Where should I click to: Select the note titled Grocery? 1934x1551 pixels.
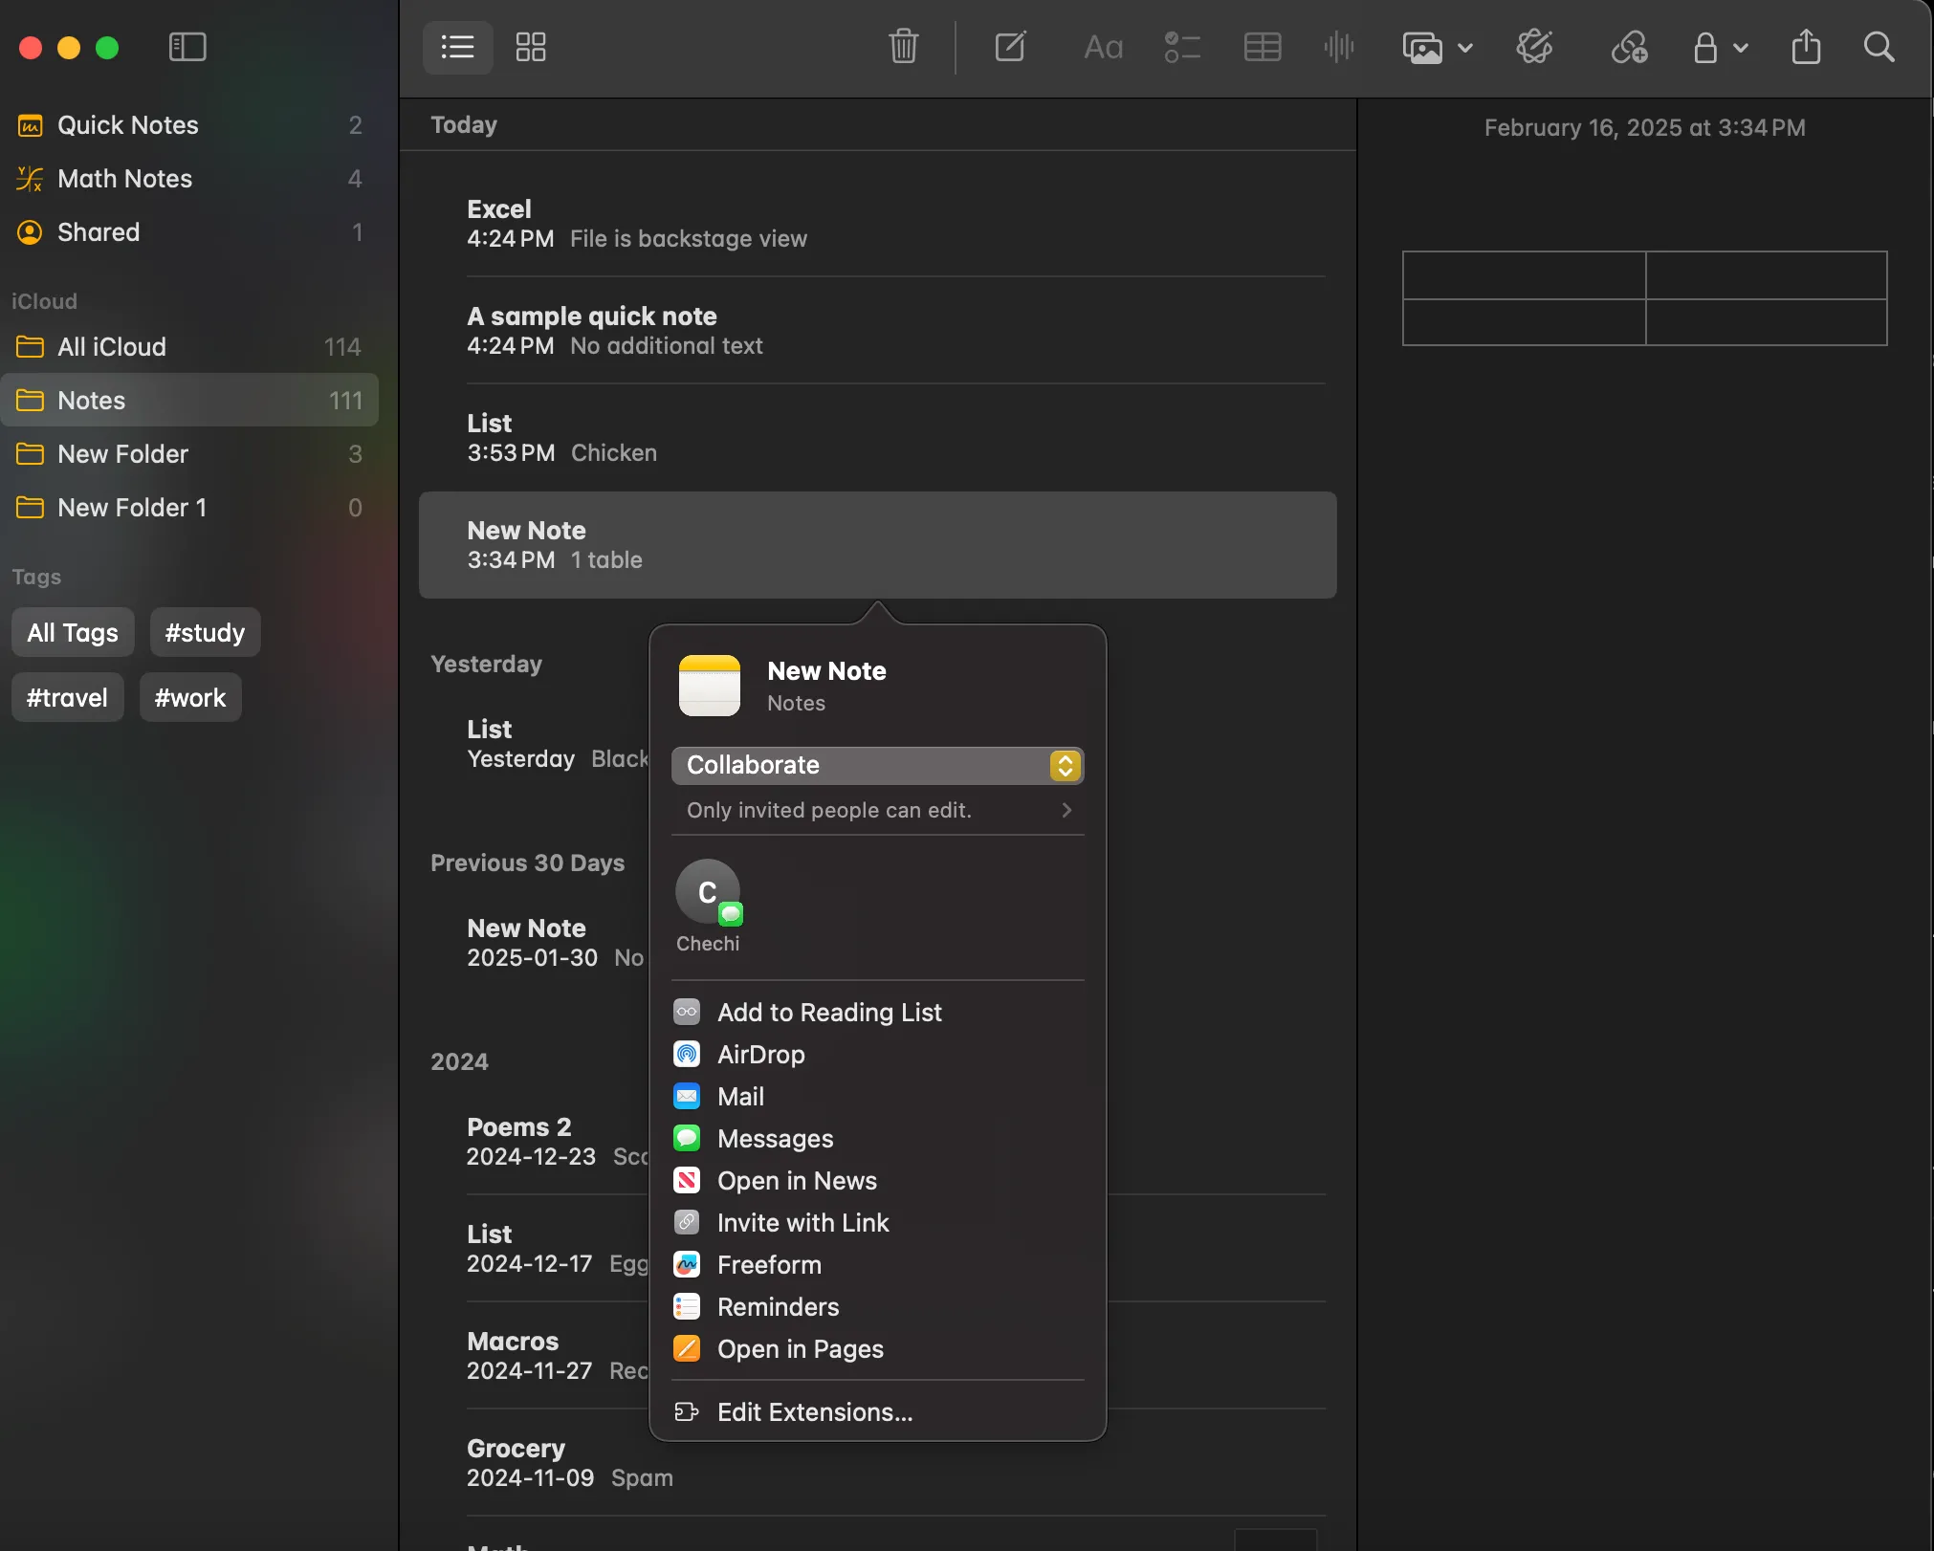(515, 1448)
